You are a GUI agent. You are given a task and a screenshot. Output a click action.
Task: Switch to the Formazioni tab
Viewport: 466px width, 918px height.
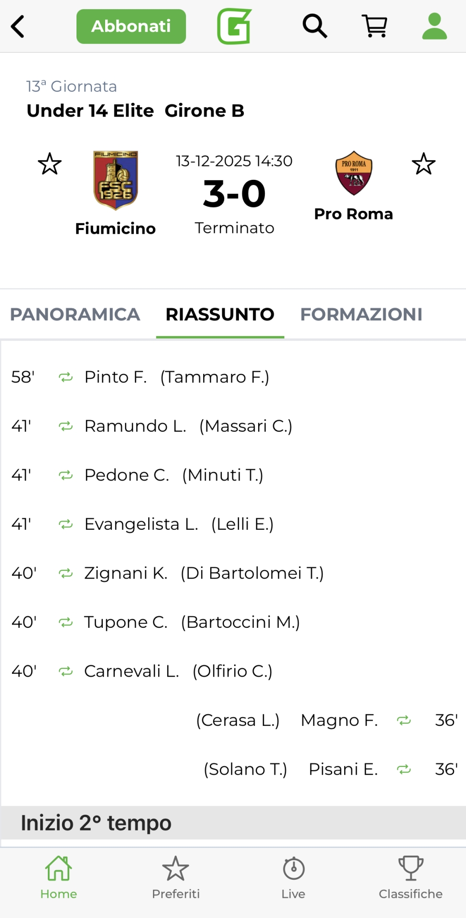pos(361,314)
